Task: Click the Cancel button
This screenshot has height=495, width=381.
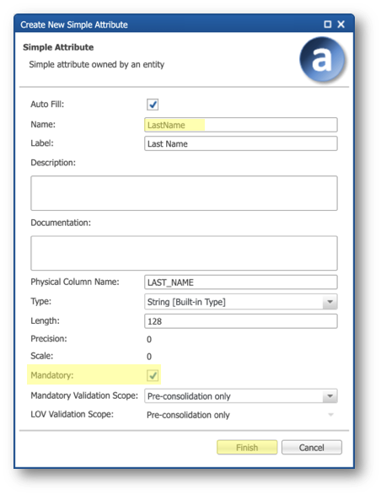Action: click(312, 447)
